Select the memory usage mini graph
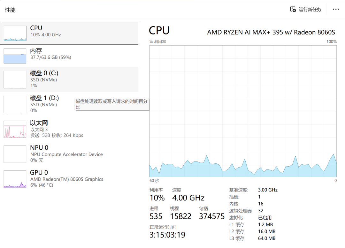This screenshot has height=248, width=345. point(15,56)
